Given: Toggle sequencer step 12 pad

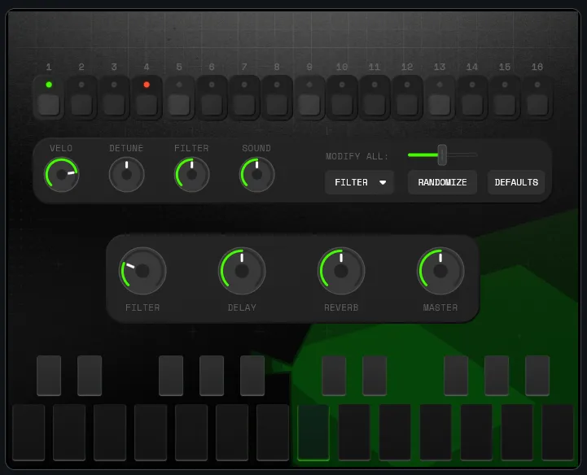Looking at the screenshot, I should 407,104.
